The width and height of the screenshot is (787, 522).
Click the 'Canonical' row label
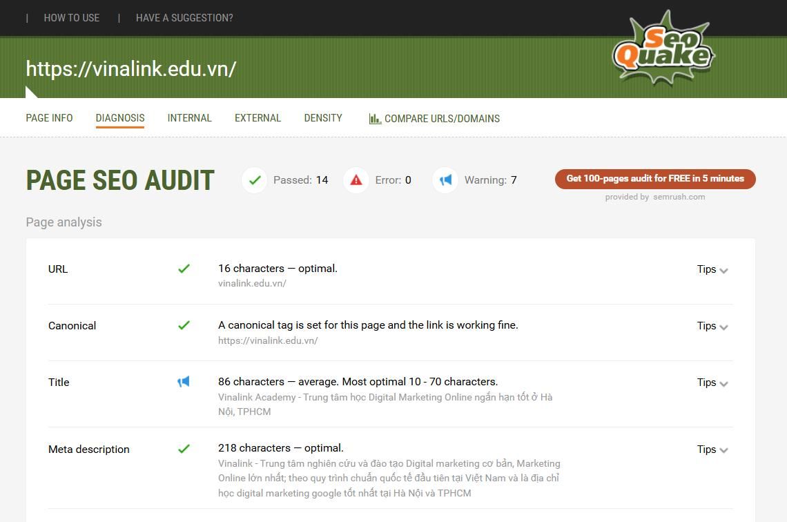(x=72, y=326)
